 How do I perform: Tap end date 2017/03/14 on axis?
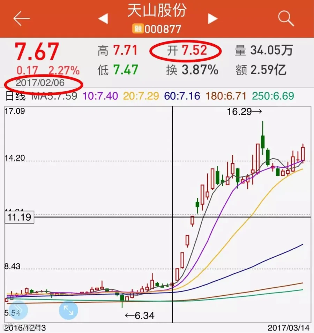click(288, 328)
